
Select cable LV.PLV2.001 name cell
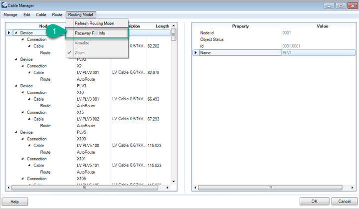(x=88, y=72)
